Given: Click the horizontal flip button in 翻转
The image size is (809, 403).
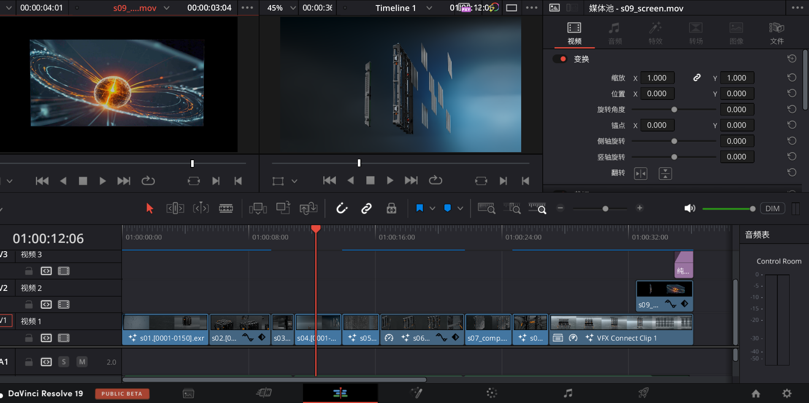Looking at the screenshot, I should (x=641, y=173).
